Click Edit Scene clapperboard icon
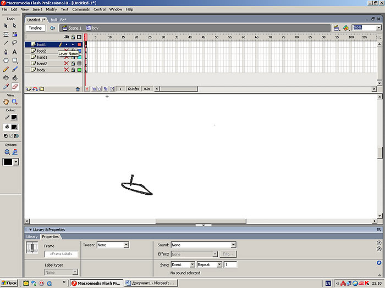 point(337,28)
